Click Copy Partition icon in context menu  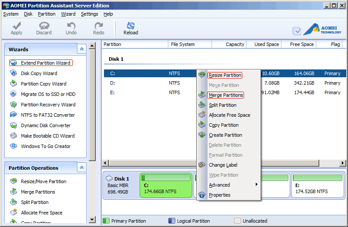pos(202,125)
